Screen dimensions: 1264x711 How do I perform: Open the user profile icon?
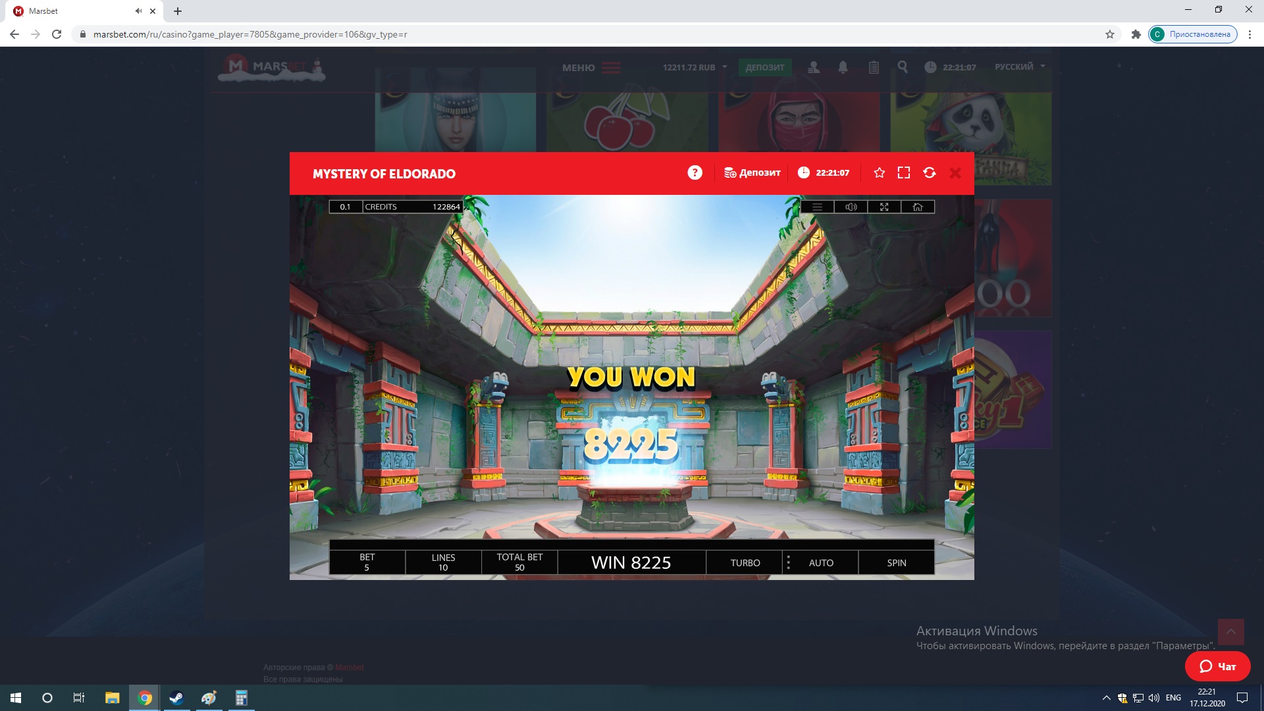coord(814,67)
